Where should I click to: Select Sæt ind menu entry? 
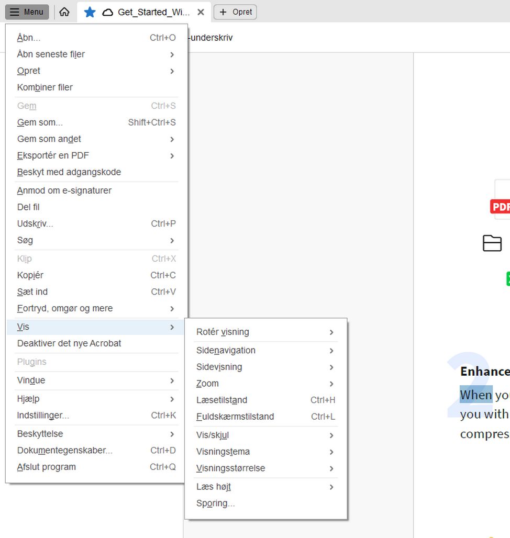pos(96,292)
